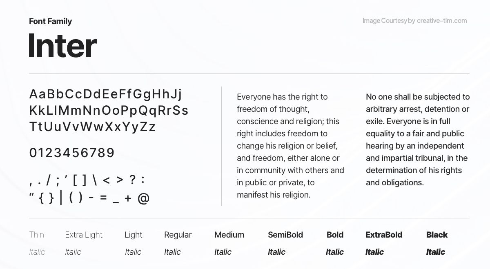Open the creative-tim.com image courtesy credit
This screenshot has width=490, height=269.
coord(414,21)
